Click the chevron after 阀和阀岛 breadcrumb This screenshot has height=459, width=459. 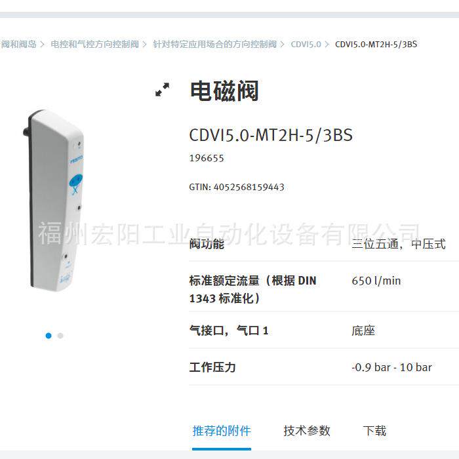click(43, 45)
